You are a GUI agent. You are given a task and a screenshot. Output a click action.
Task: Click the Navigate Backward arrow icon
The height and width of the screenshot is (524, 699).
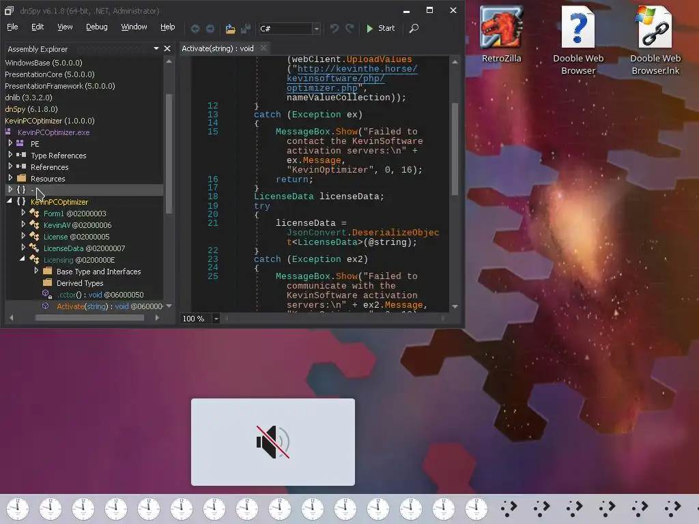click(195, 29)
